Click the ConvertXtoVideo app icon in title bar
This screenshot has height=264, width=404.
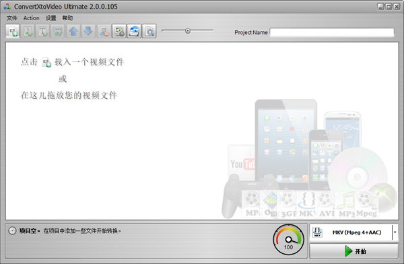point(7,7)
